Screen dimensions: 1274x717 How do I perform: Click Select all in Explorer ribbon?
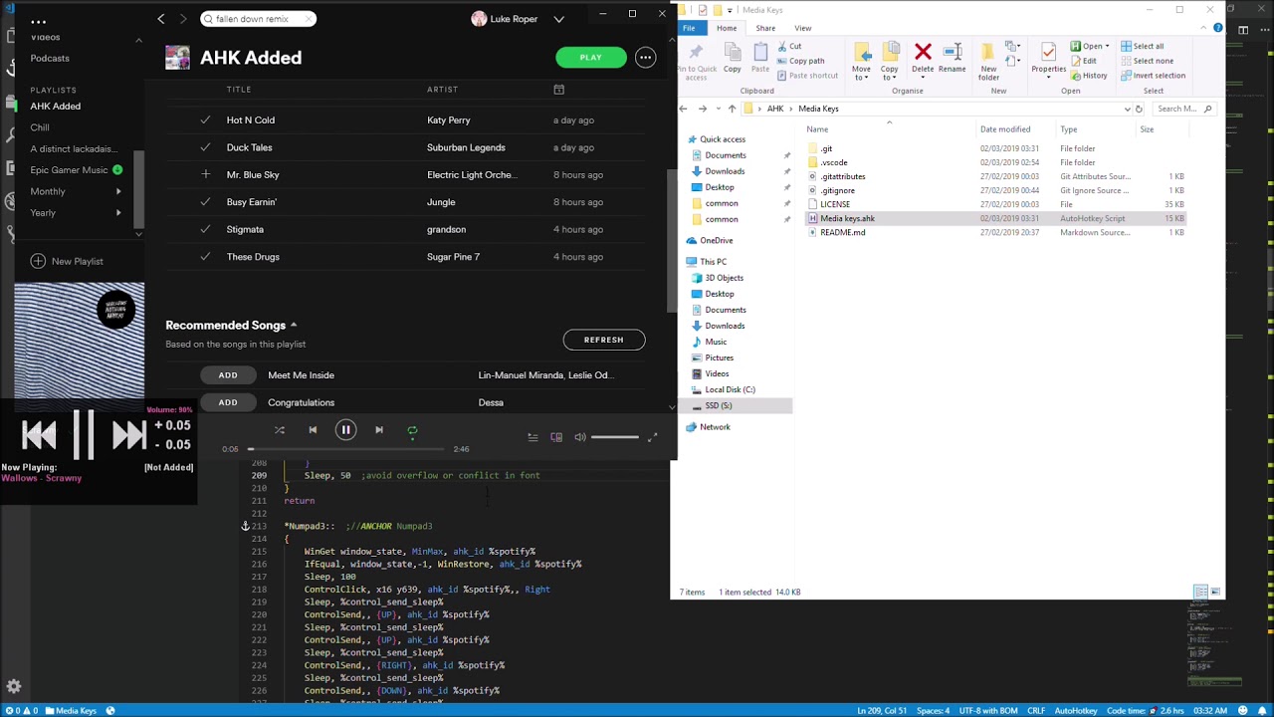(x=1141, y=46)
